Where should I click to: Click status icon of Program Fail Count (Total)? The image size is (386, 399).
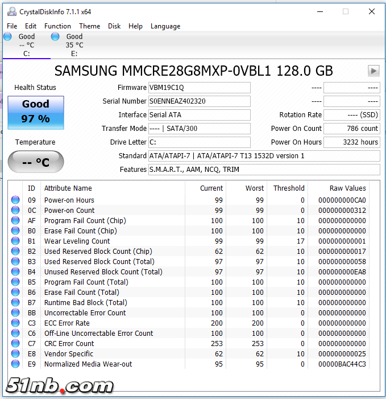click(x=15, y=282)
